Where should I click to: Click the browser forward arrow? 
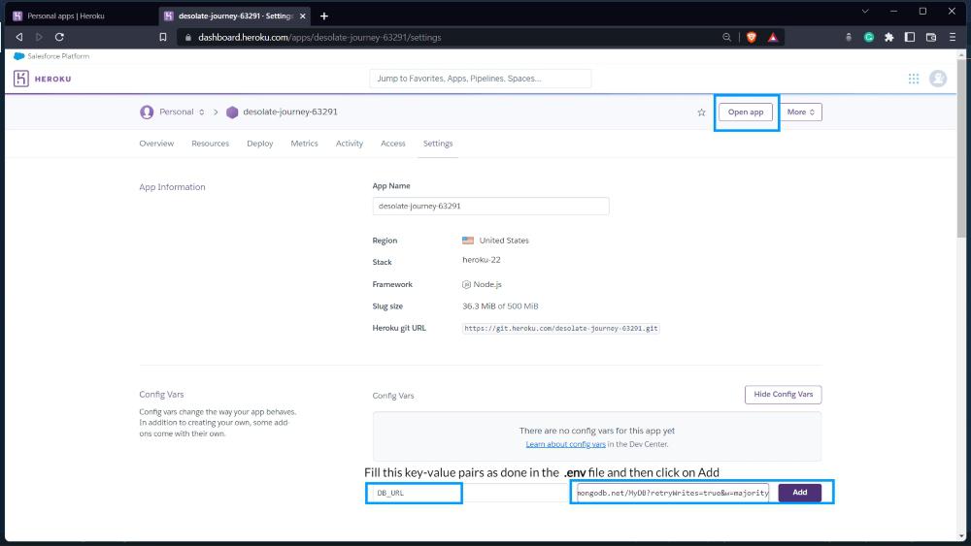(39, 37)
